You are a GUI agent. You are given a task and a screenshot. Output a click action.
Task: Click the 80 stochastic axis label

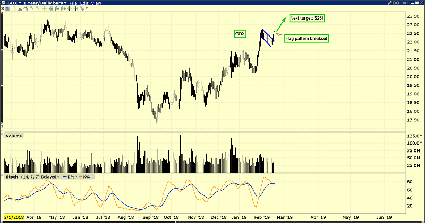pyautogui.click(x=410, y=182)
